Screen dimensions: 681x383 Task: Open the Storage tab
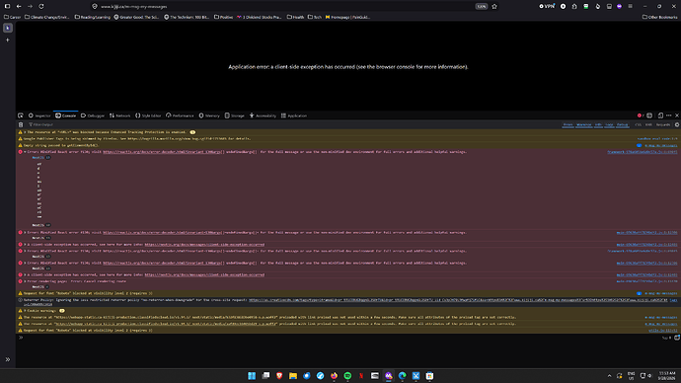click(x=235, y=115)
